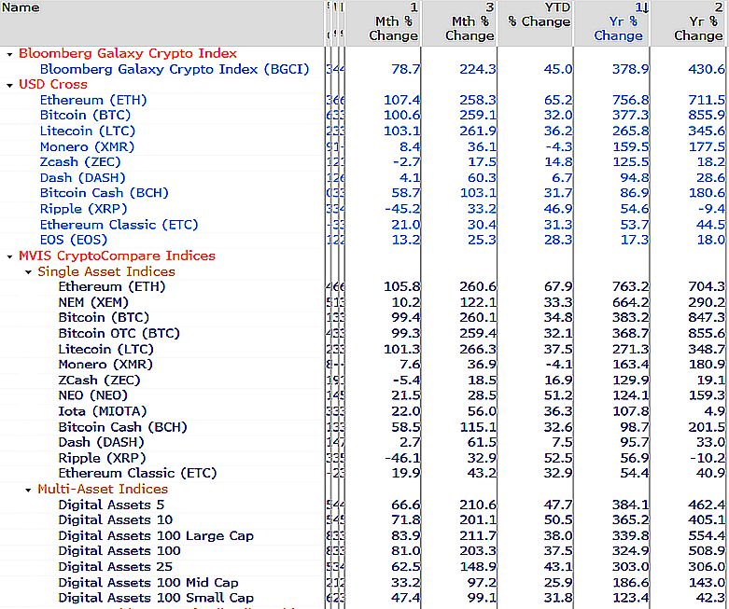Screen dimensions: 729x609
Task: Sort by 2 Yr % Change header
Action: pyautogui.click(x=698, y=21)
